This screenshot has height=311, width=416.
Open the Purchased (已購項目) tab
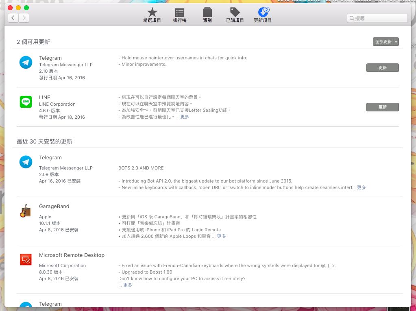[x=235, y=15]
